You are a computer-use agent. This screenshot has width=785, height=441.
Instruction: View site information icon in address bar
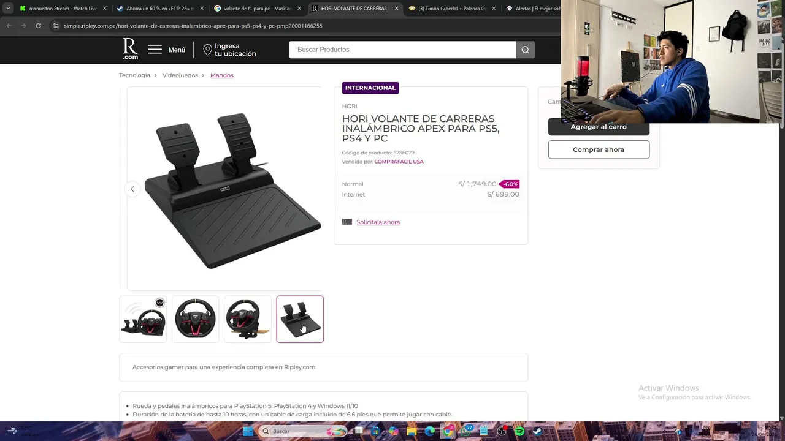[56, 26]
